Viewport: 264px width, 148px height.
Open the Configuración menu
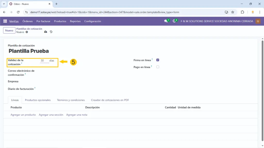coord(93,21)
